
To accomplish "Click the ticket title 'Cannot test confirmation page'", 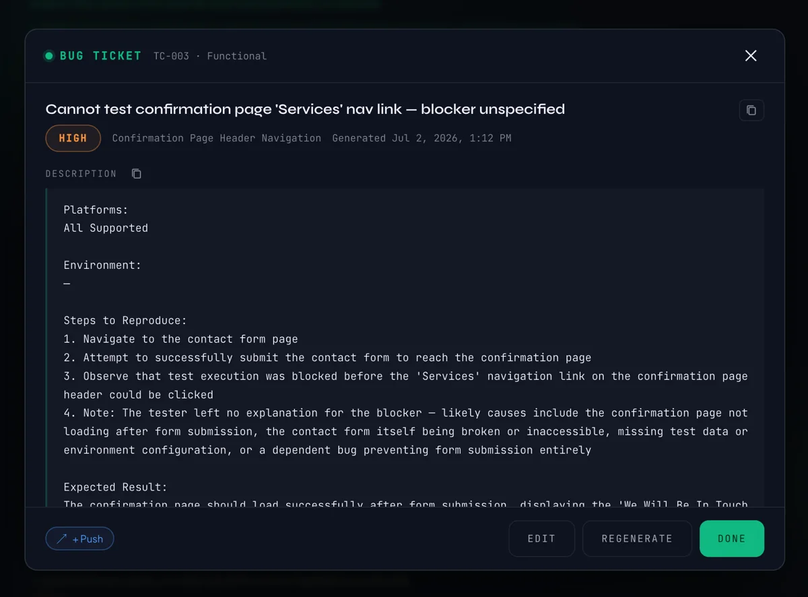I will tap(305, 109).
